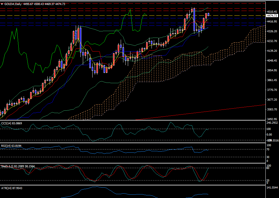The width and height of the screenshot is (279, 198).
Task: Click the 80 level on the stochastic scale
Action: click(x=268, y=168)
